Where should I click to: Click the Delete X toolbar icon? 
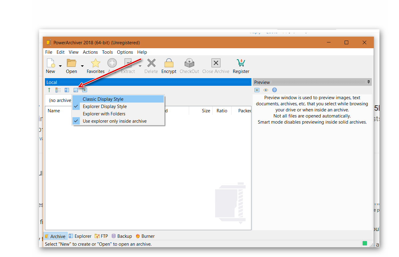(x=151, y=63)
